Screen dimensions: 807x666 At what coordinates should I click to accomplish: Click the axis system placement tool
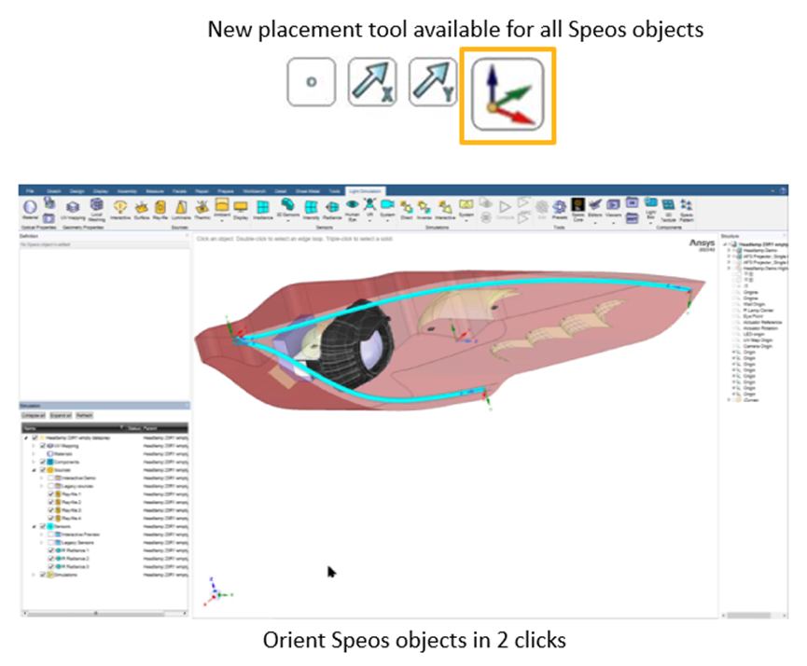508,95
